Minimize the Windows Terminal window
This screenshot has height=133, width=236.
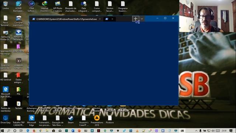[x=157, y=18]
